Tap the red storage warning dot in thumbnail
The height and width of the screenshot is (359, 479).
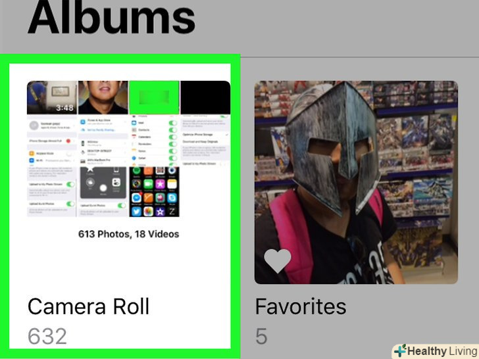coord(68,141)
